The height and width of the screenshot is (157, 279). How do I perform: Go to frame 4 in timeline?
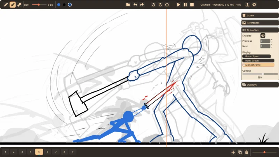point(31,152)
